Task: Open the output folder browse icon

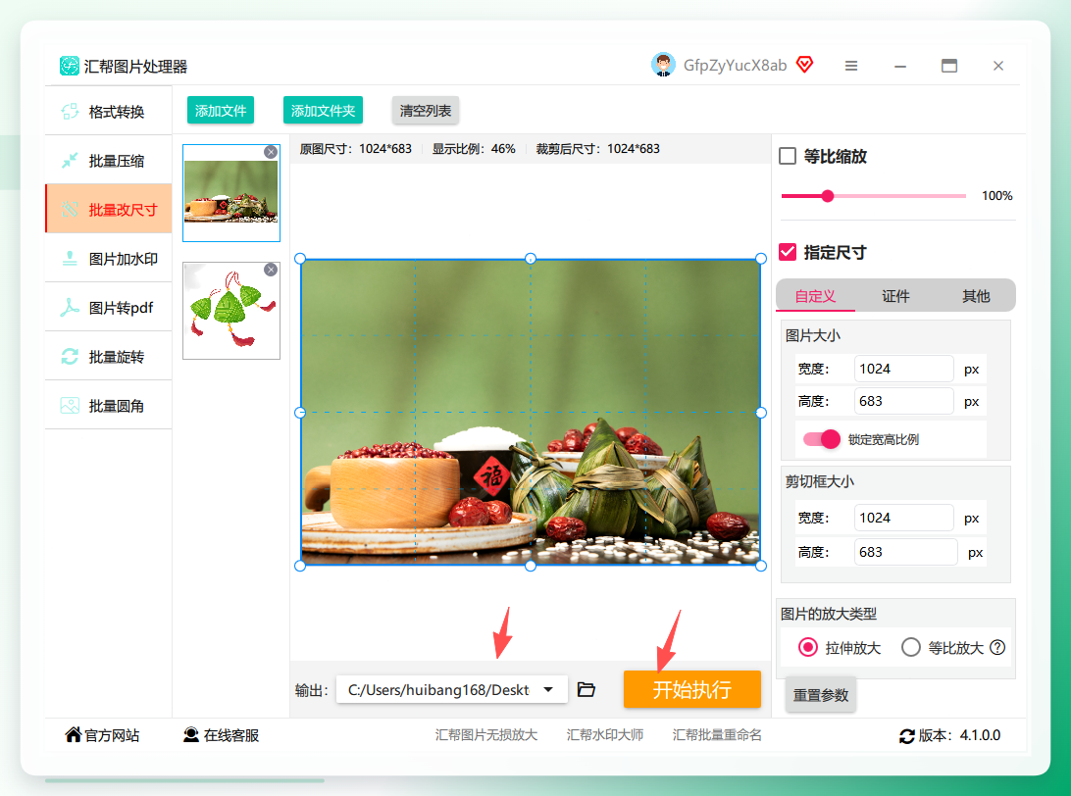Action: pyautogui.click(x=586, y=689)
